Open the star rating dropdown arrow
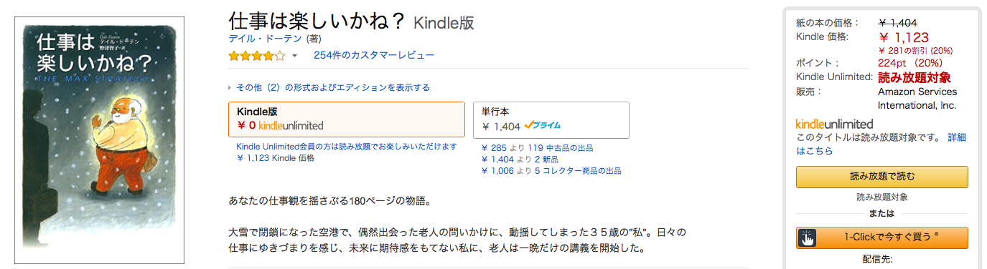 click(294, 56)
